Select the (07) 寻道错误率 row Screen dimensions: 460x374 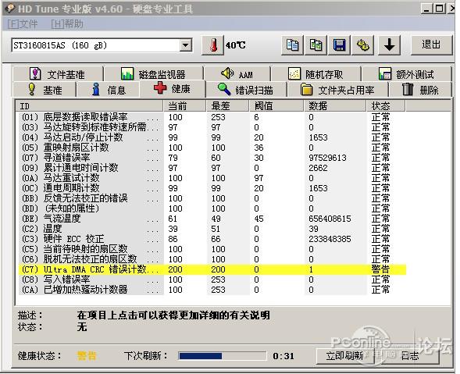coord(212,158)
